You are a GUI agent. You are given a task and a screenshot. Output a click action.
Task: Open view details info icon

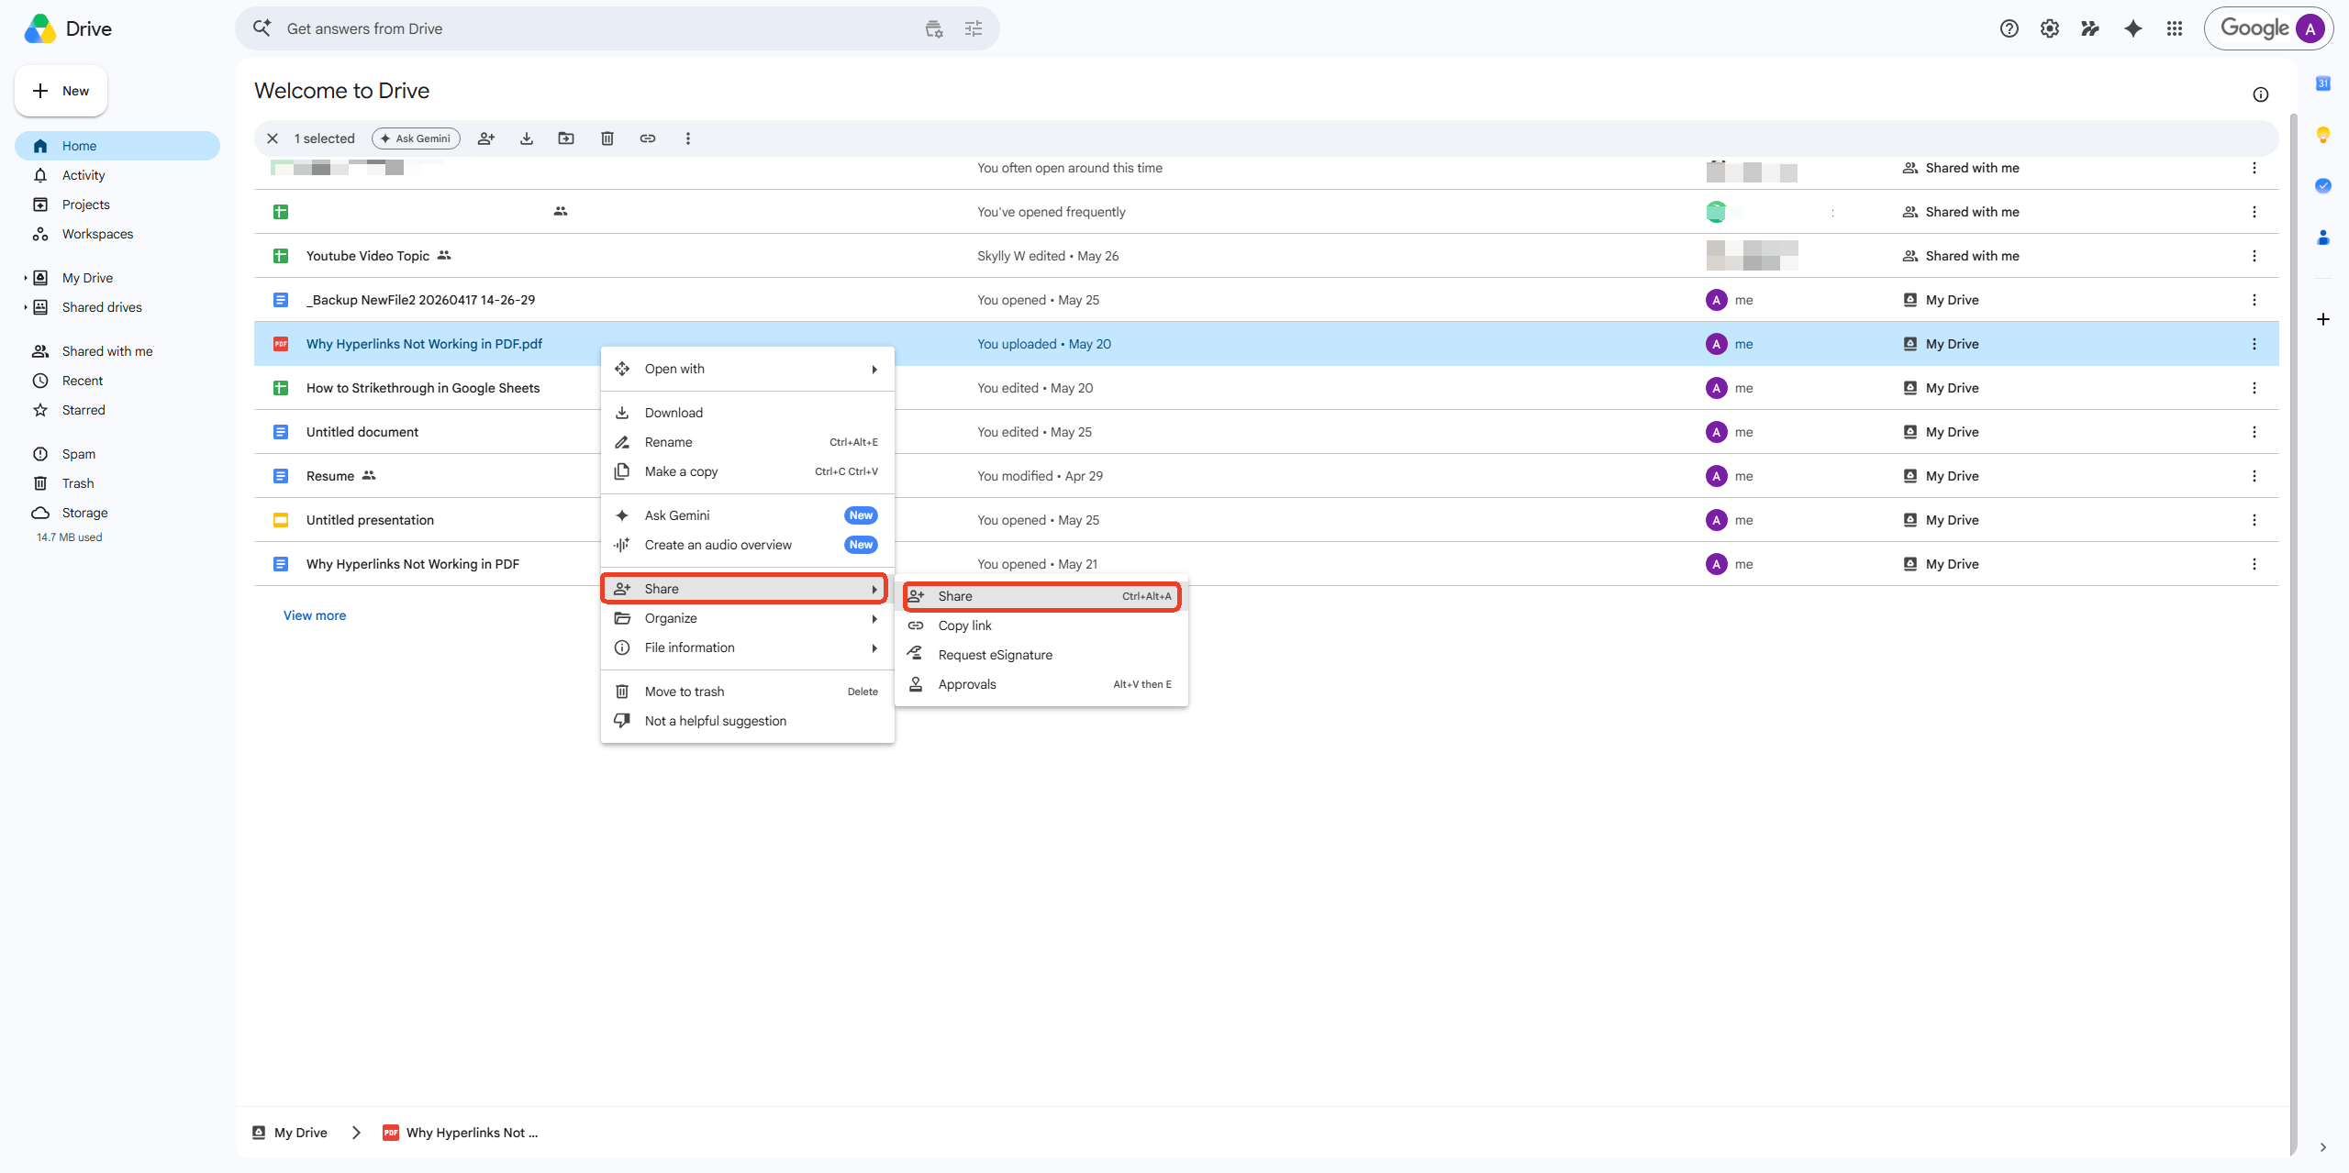(2260, 94)
